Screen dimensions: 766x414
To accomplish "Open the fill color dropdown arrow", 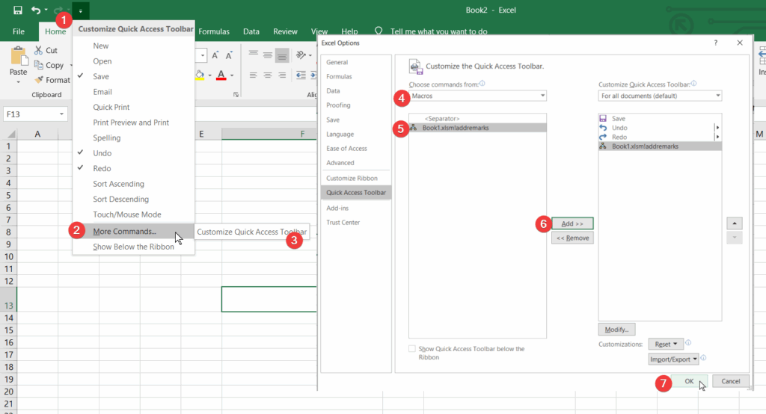I will pyautogui.click(x=209, y=75).
